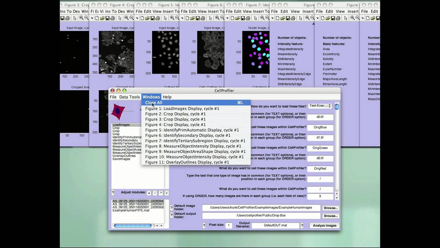
Task: Click the New Figure icon in Figure 6 toolbar
Action: point(187,18)
